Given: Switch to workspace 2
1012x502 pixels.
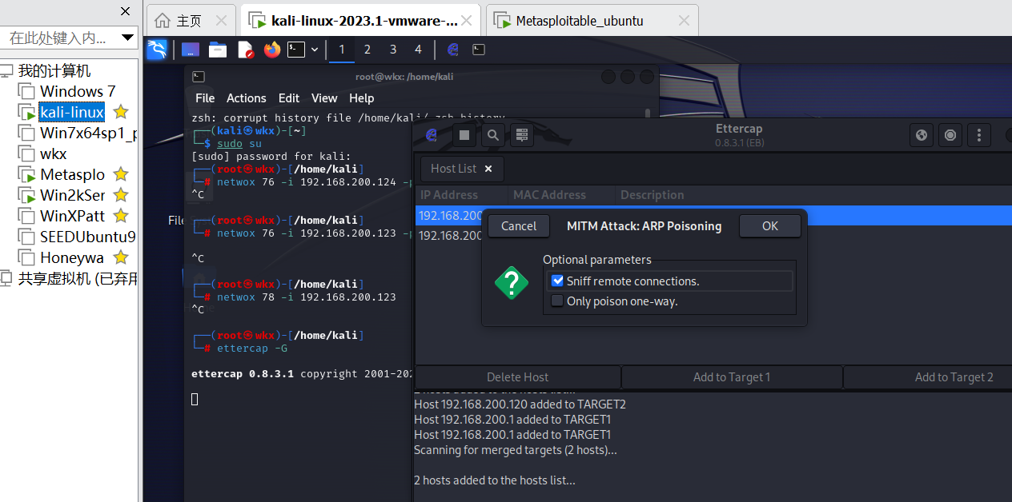Looking at the screenshot, I should point(367,50).
